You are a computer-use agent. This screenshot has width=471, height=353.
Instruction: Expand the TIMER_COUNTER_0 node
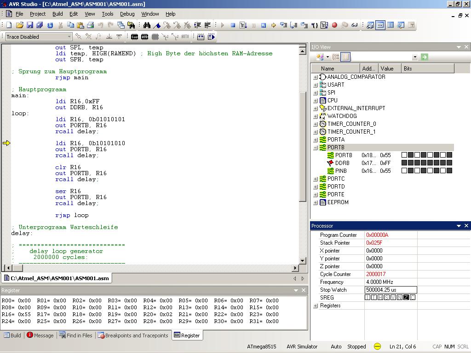[316, 124]
